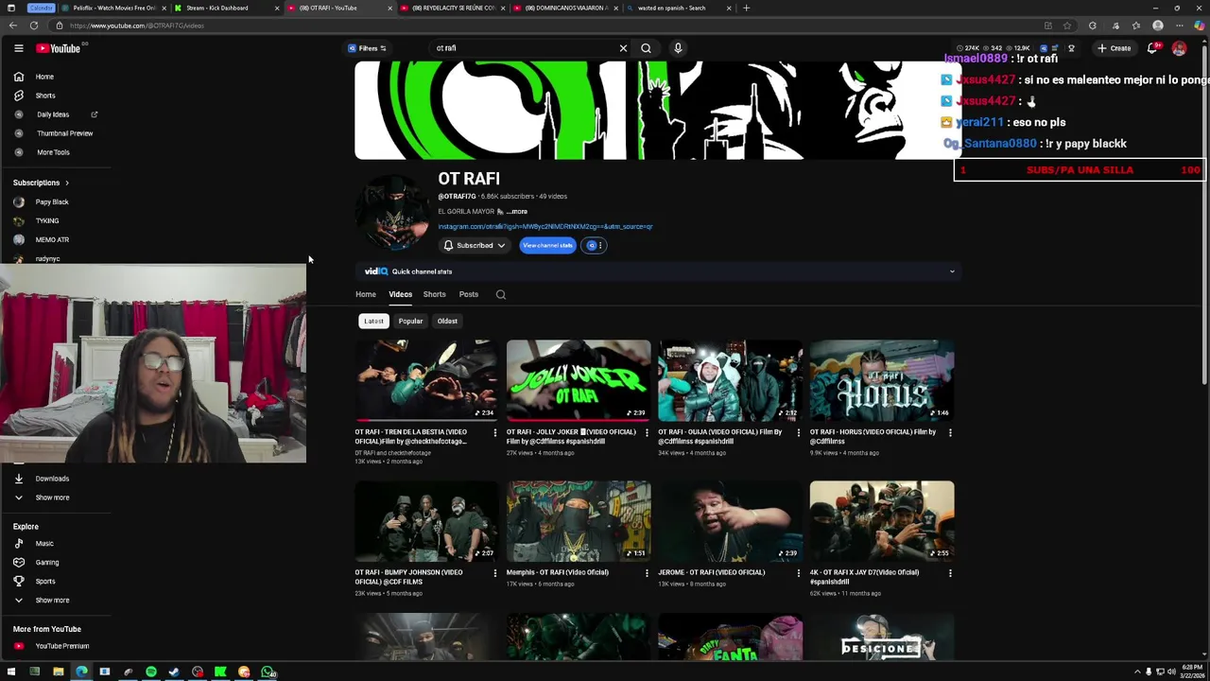Select the Latest sort chip
The image size is (1210, 681).
[x=373, y=321]
